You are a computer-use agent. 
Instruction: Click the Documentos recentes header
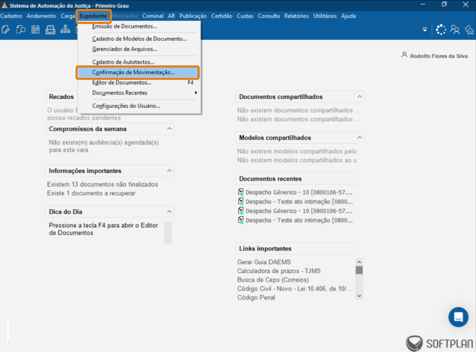coord(296,179)
